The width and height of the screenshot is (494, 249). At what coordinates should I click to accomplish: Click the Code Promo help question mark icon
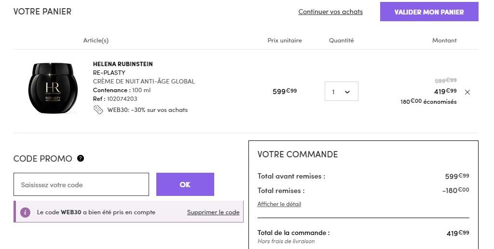81,158
